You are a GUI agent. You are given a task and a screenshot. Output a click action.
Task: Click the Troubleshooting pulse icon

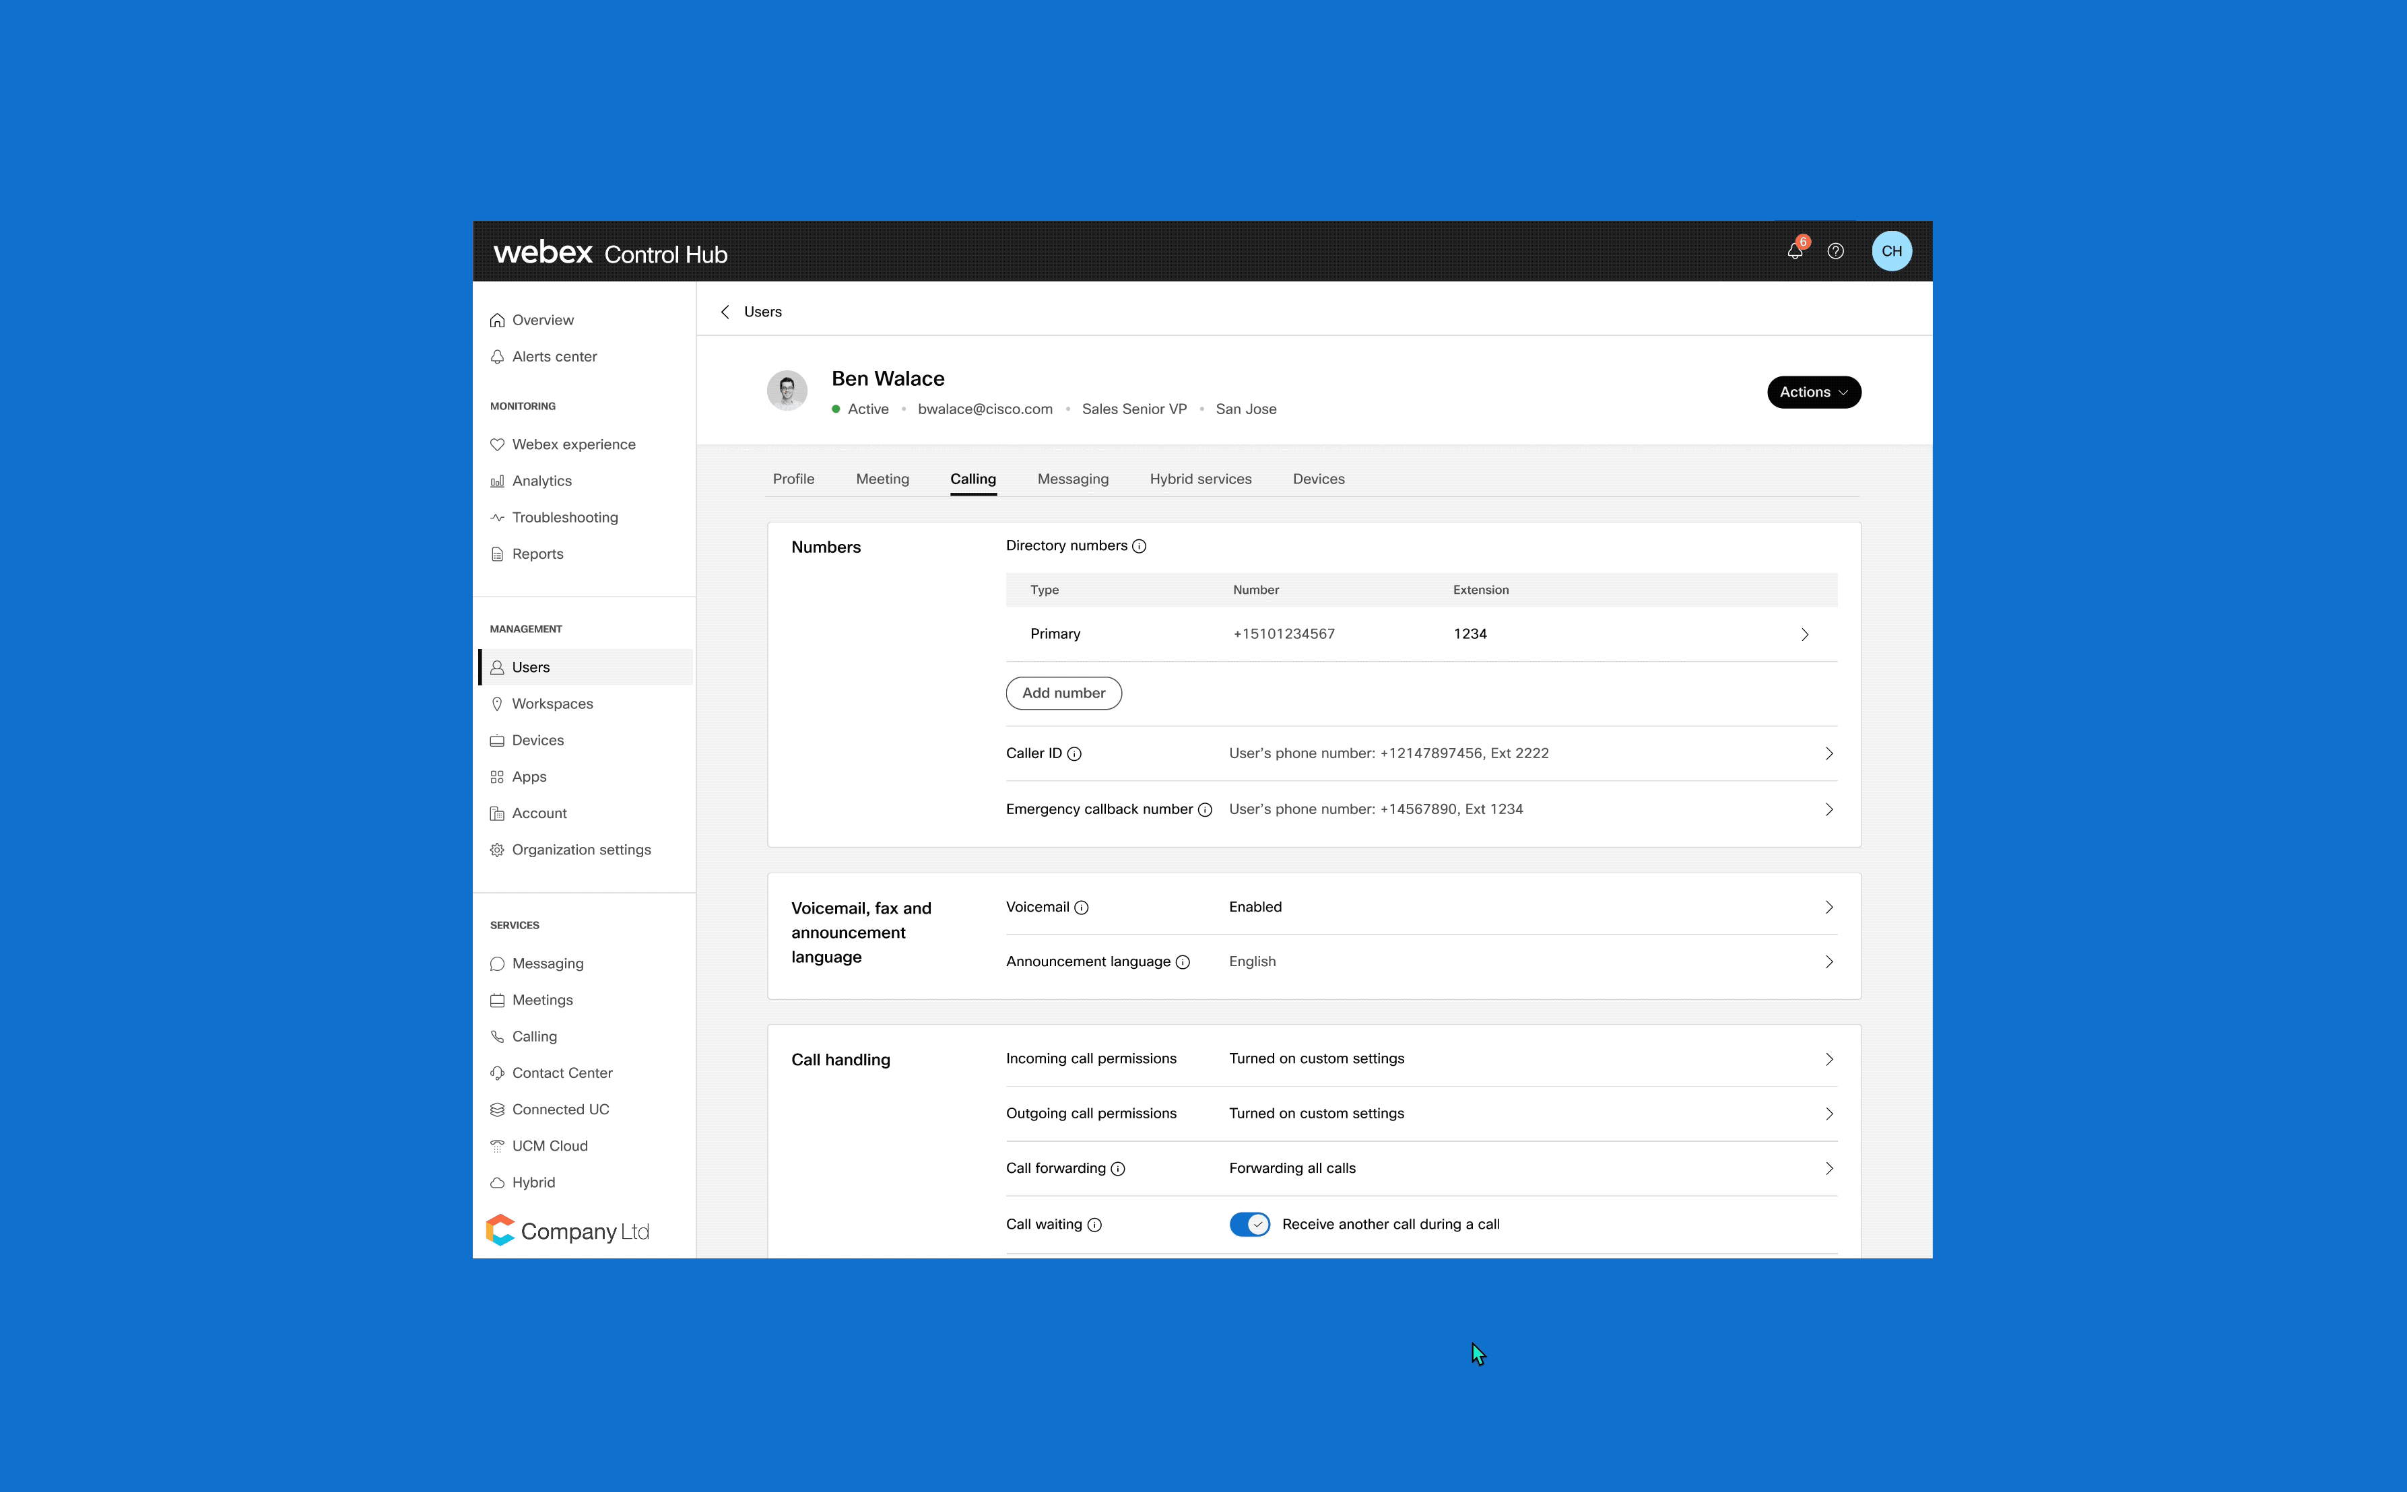point(498,517)
